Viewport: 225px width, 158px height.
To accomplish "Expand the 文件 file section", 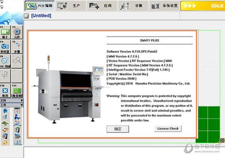I will tap(12, 100).
